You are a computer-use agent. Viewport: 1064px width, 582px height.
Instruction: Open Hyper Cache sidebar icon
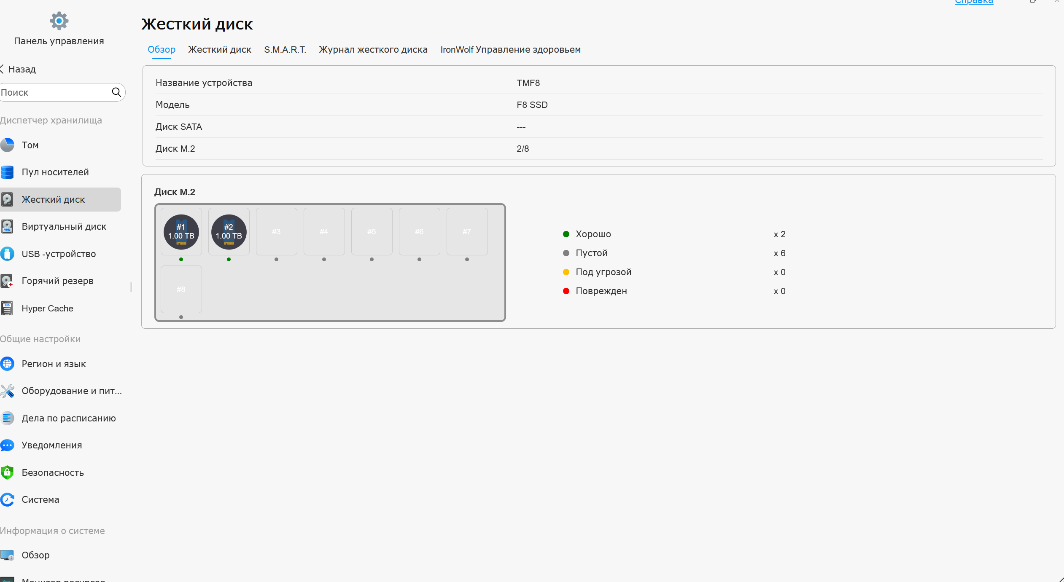(7, 308)
